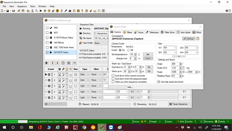Screen dimensions: 232x131
Task: Click the target bullseye toolbar icon
Action: pos(86,11)
